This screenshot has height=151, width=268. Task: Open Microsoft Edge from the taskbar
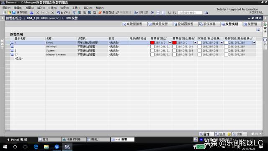[36, 147]
